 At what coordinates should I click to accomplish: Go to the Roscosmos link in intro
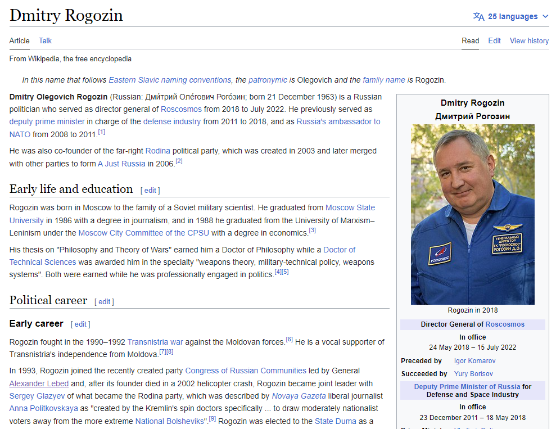[x=181, y=109]
